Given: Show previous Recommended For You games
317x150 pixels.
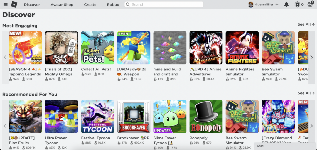Looking at the screenshot, I should tap(5, 126).
